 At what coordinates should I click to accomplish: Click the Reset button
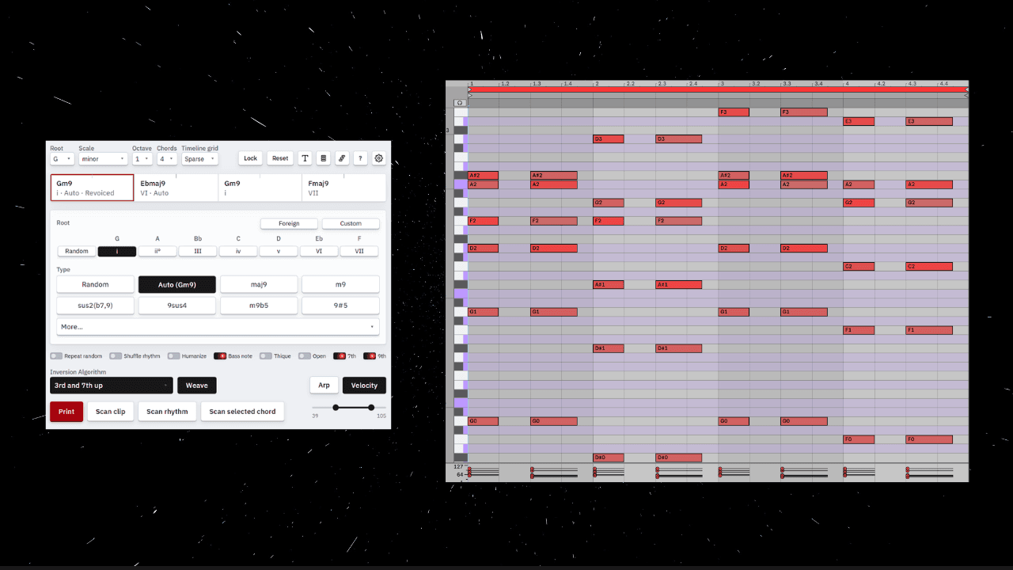coord(280,158)
